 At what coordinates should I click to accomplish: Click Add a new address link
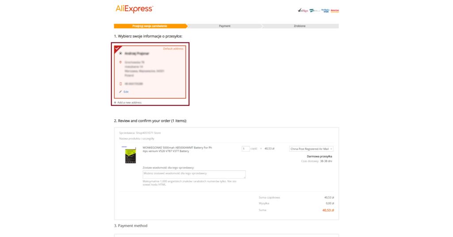pyautogui.click(x=130, y=103)
